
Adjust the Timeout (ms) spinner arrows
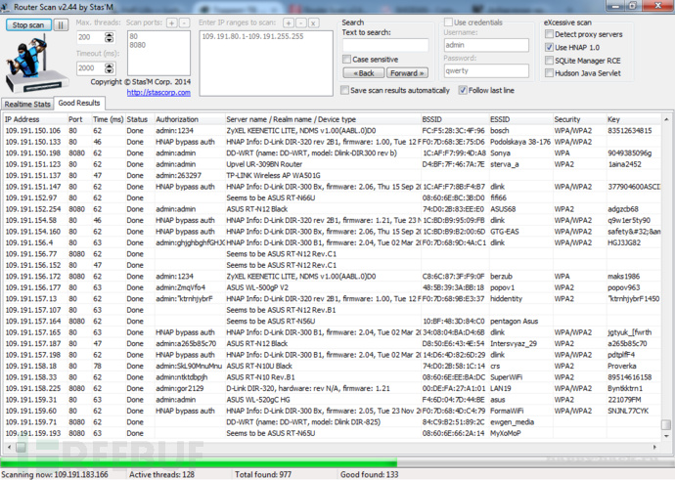110,68
